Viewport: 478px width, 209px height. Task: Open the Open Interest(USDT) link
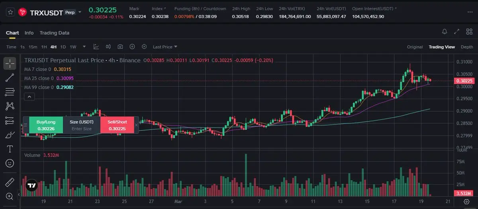click(x=374, y=8)
